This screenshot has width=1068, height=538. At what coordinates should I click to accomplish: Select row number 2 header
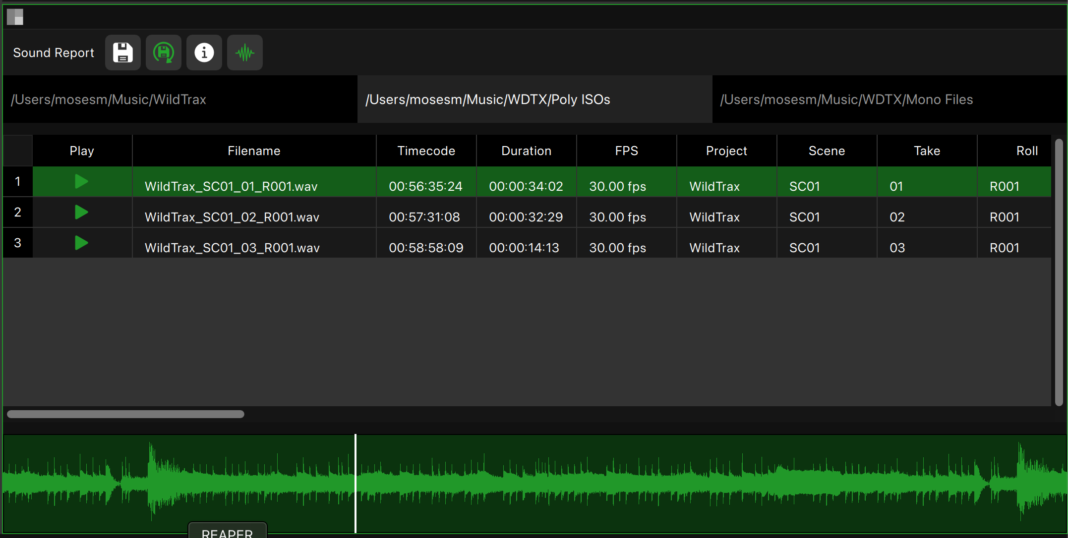[x=17, y=212]
